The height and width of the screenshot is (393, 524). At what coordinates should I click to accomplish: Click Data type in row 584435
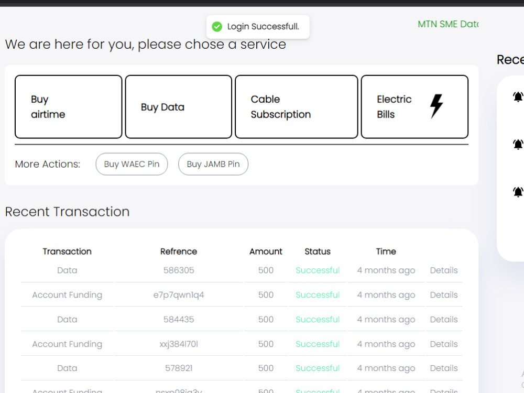[67, 319]
